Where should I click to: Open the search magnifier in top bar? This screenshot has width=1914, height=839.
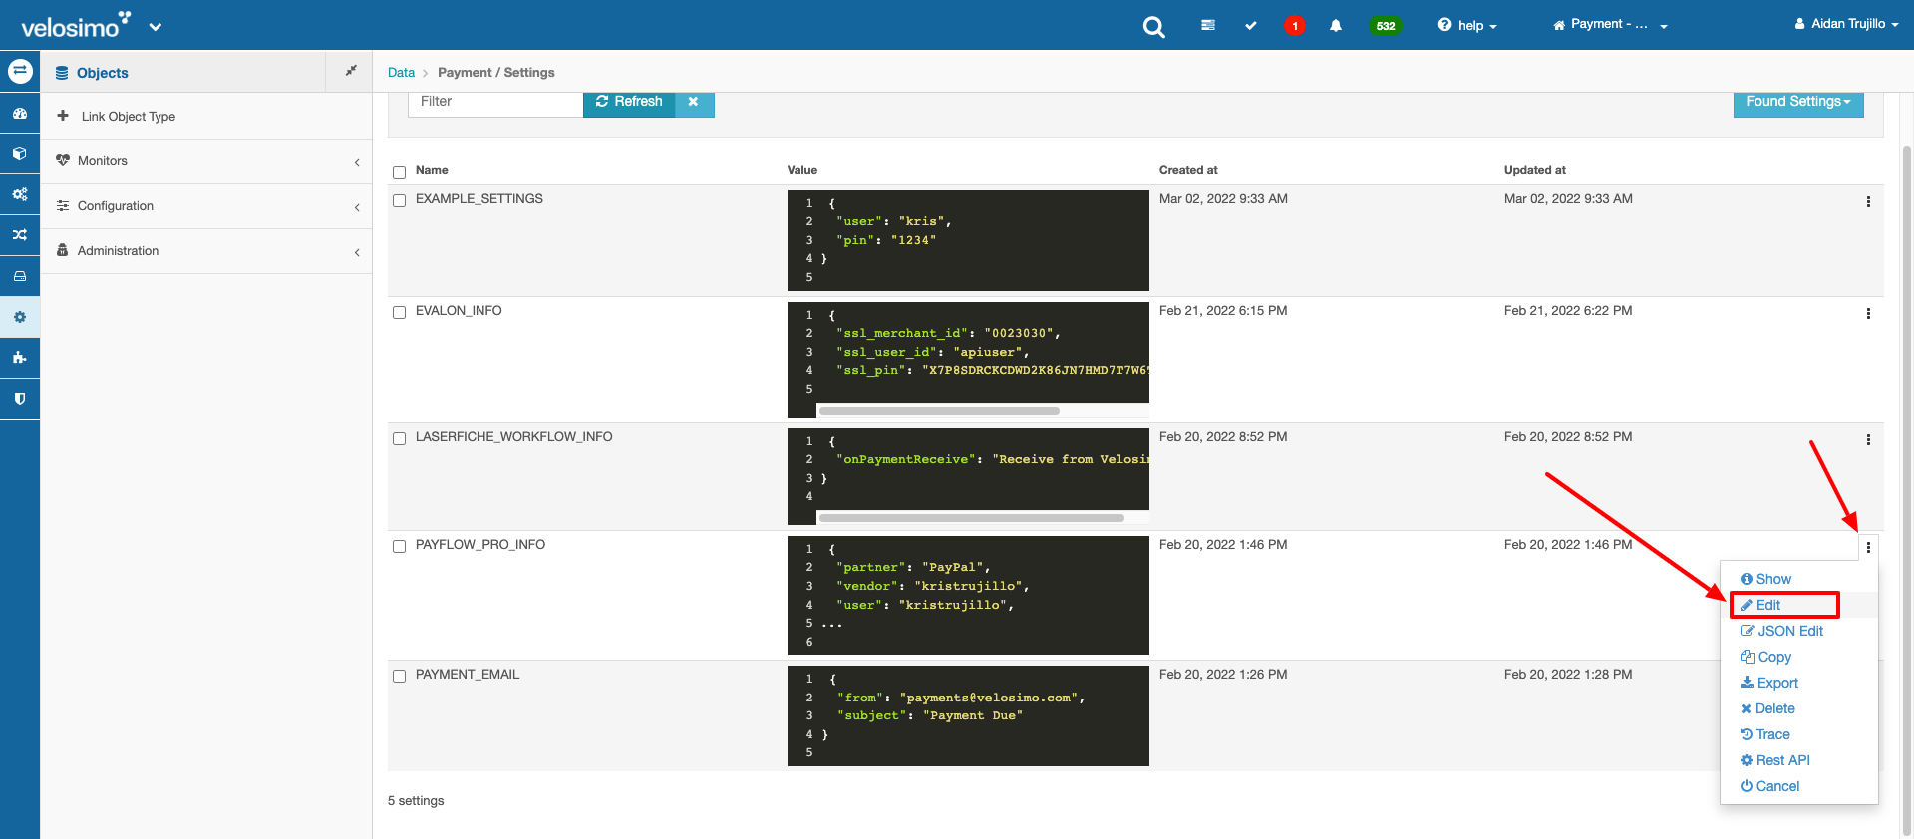coord(1153,27)
